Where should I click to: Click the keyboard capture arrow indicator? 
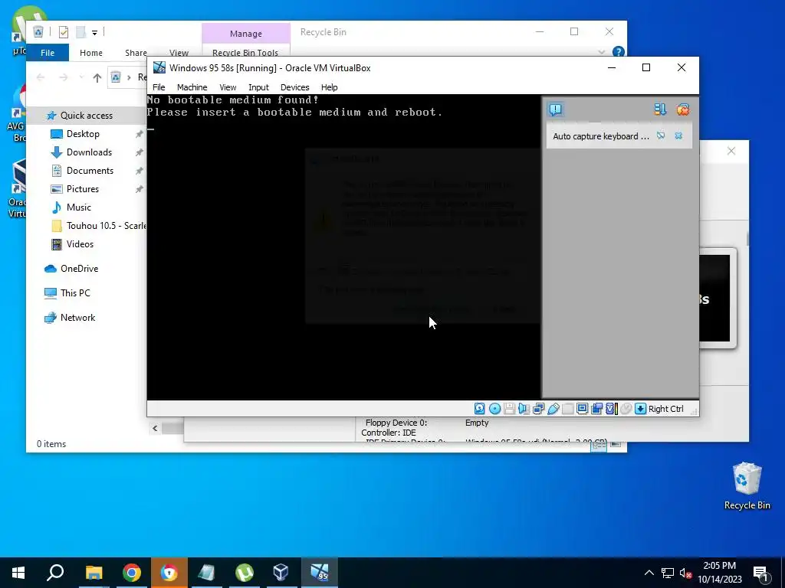point(640,409)
